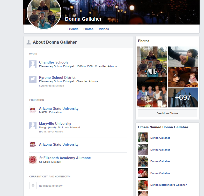Image resolution: width=204 pixels, height=196 pixels.
Task: Click the circular profile picture
Action: 44,13
